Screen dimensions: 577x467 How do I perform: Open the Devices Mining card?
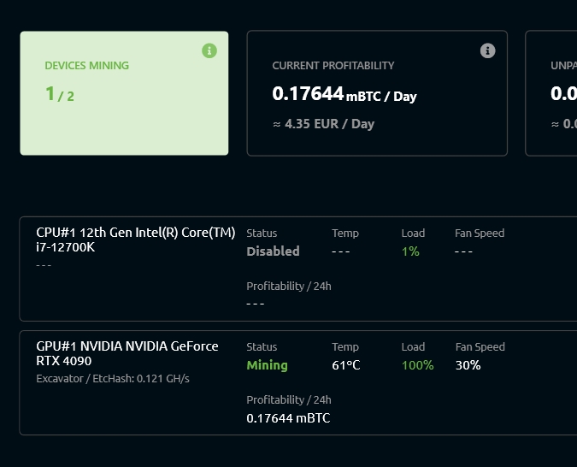[124, 93]
